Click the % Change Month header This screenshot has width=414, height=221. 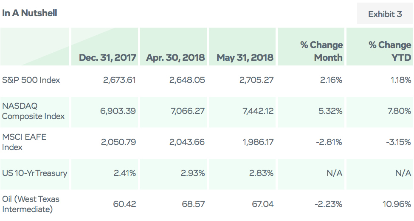pyautogui.click(x=321, y=51)
